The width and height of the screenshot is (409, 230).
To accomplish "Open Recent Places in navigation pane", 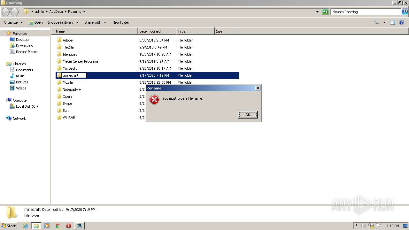I will click(x=27, y=52).
